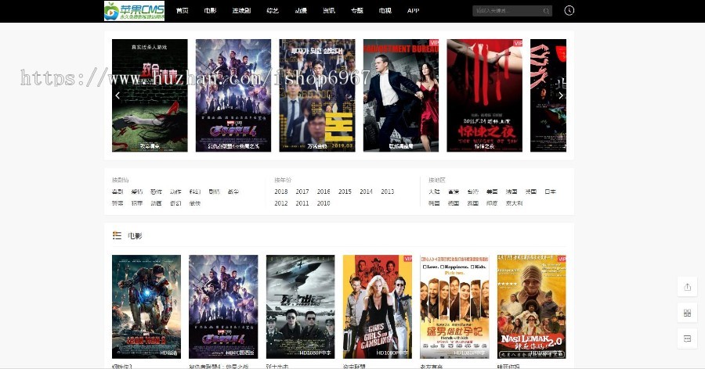Open the Iron Man 3 movie thumbnail
The image size is (705, 369).
(x=146, y=306)
